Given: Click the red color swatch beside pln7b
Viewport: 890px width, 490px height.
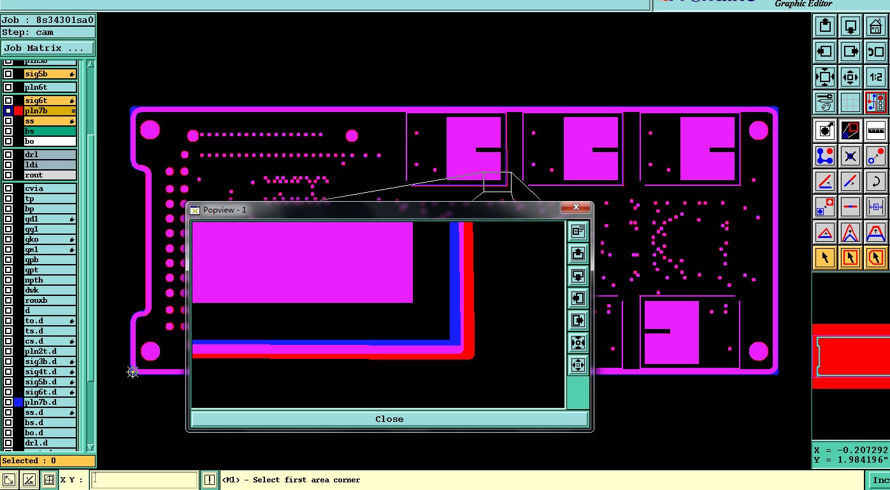Looking at the screenshot, I should (x=18, y=111).
